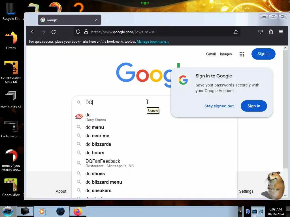Image resolution: width=290 pixels, height=217 pixels.
Task: Show hidden tray icons arrow
Action: (241, 211)
